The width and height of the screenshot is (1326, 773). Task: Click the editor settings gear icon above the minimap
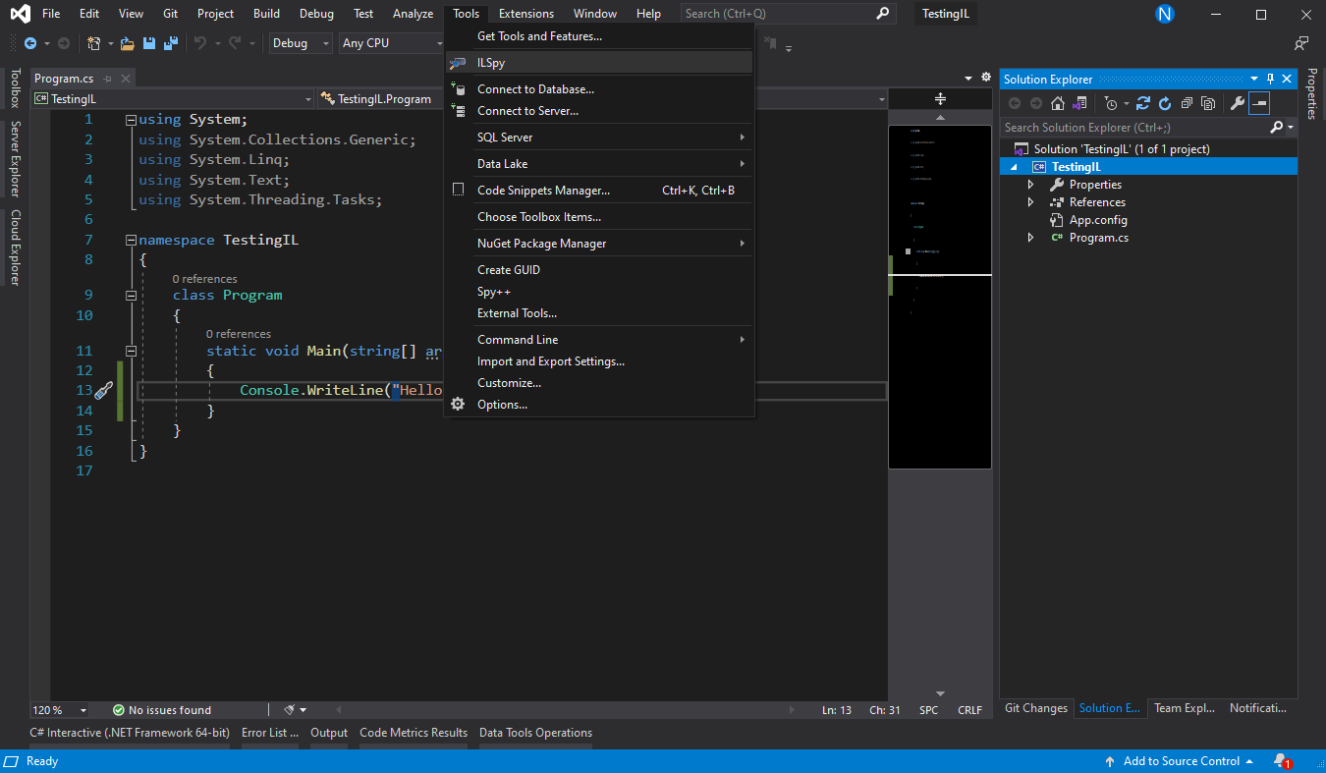(x=986, y=77)
